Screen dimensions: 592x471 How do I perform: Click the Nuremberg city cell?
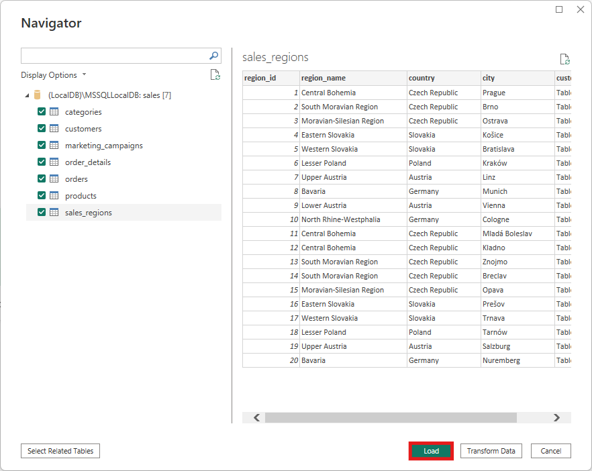[x=517, y=360]
